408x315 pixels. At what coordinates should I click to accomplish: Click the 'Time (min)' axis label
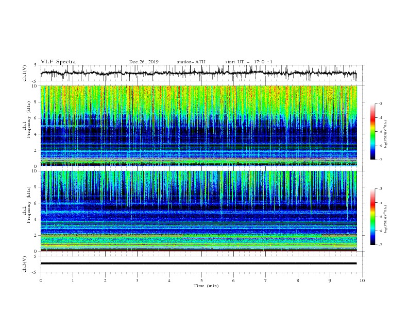coord(206,286)
